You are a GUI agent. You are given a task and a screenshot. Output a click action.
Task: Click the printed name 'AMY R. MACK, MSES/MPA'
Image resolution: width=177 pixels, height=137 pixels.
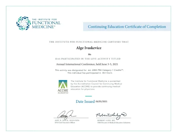coord(67,120)
